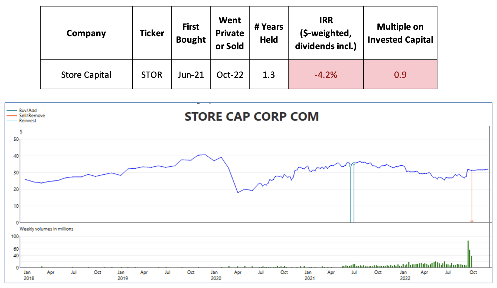
Task: Click the Jan 2022 axis label
Action: pyautogui.click(x=405, y=275)
